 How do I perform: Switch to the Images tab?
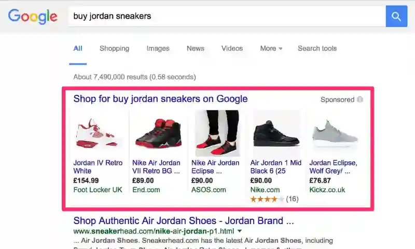tap(158, 48)
